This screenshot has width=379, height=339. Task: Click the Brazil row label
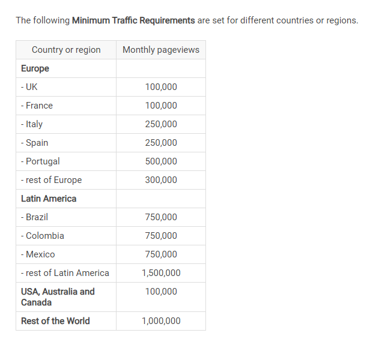pos(34,217)
